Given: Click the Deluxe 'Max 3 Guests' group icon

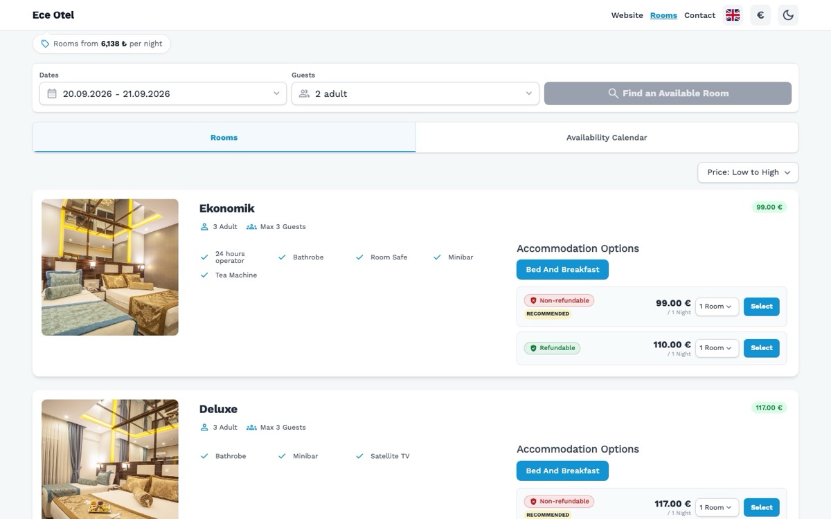Looking at the screenshot, I should click(251, 428).
